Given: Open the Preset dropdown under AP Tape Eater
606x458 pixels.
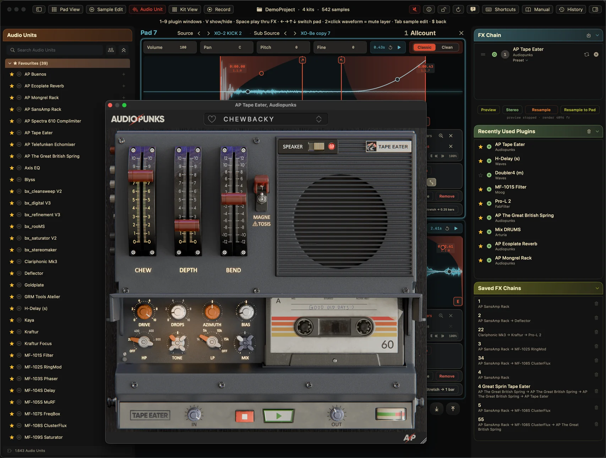Looking at the screenshot, I should [520, 60].
